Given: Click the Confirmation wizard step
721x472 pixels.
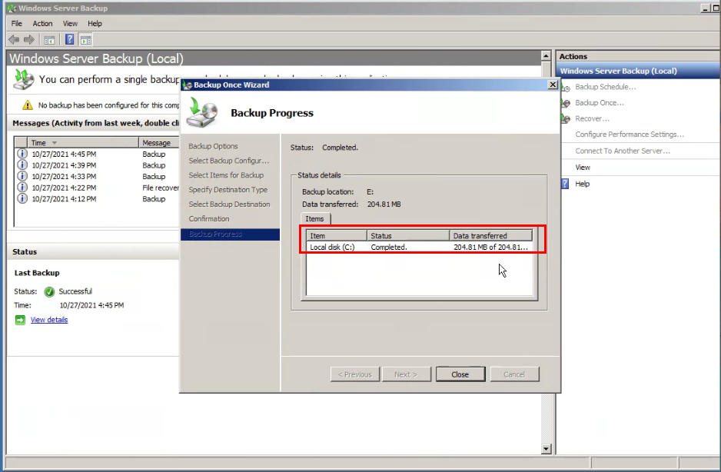Looking at the screenshot, I should [x=209, y=219].
